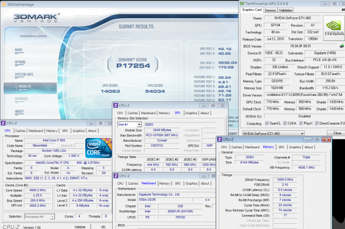Click the BIOS Version field 70.04.0F.00.01
The height and width of the screenshot is (229, 345).
click(x=300, y=46)
